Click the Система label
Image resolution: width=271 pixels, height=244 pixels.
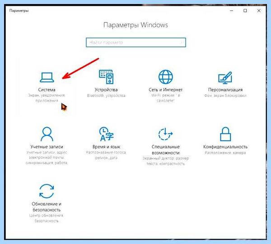pos(47,90)
